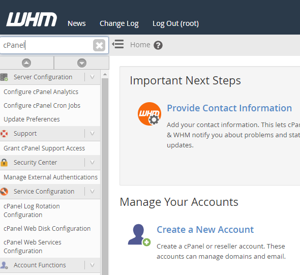This screenshot has width=300, height=275.
Task: Click the new account user plus icon
Action: 139,235
